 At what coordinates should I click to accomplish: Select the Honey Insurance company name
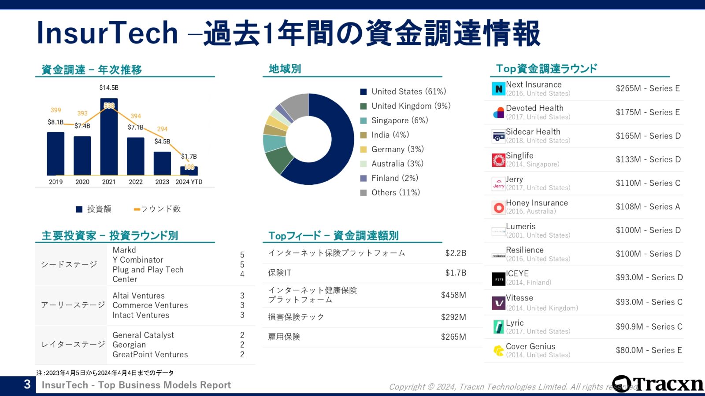pos(537,203)
